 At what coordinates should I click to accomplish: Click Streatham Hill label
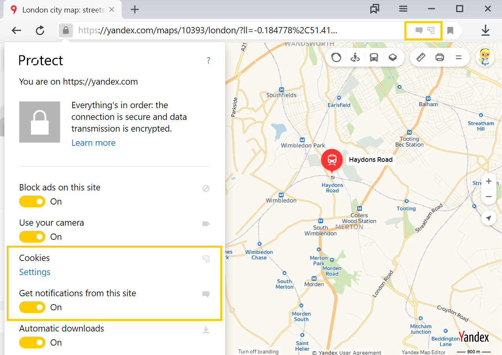(x=481, y=126)
